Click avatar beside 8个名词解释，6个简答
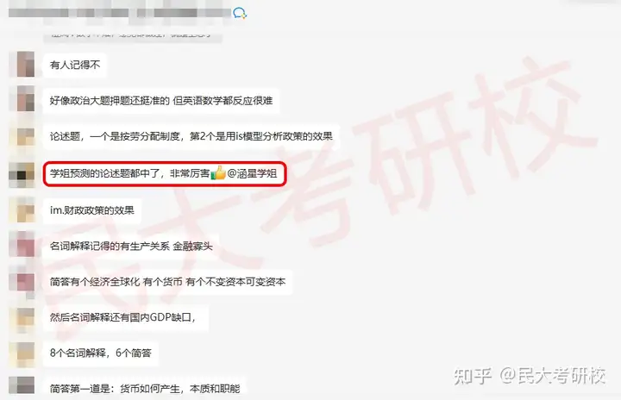Viewport: 621px width, 400px height. [22, 353]
